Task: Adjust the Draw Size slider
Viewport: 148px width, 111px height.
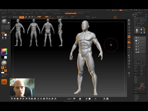Action: (x=63, y=18)
